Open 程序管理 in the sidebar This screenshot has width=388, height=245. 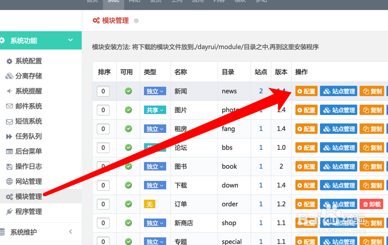(24, 212)
